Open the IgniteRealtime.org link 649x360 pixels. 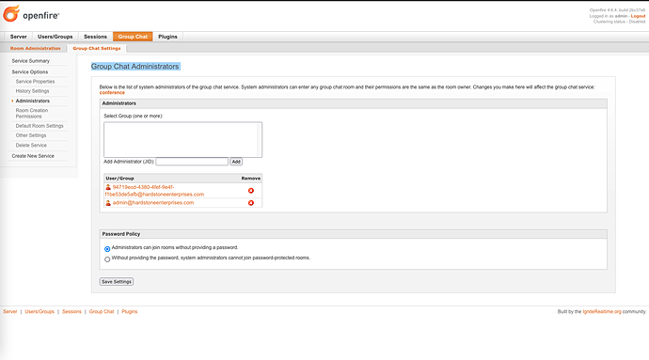[602, 311]
